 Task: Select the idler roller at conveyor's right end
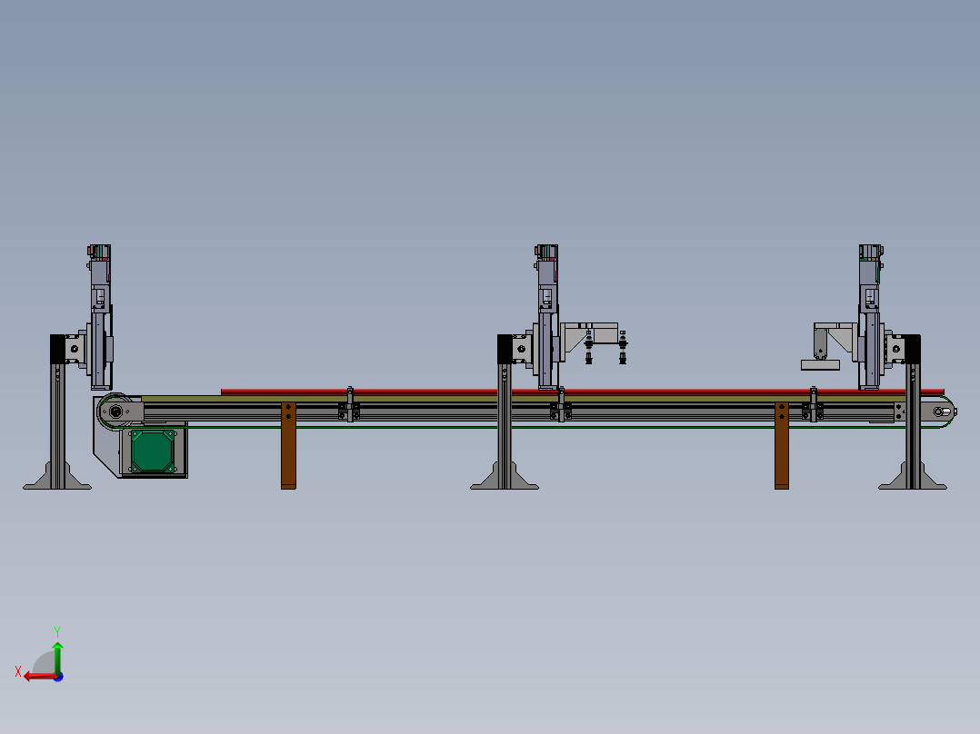[x=940, y=412]
